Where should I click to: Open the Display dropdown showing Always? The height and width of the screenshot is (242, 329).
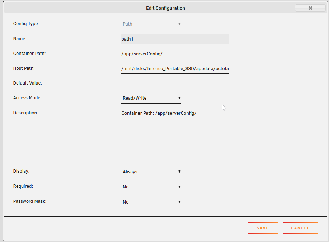point(151,172)
